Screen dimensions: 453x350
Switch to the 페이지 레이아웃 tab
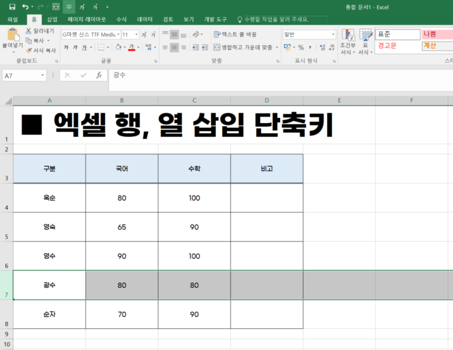[x=87, y=19]
